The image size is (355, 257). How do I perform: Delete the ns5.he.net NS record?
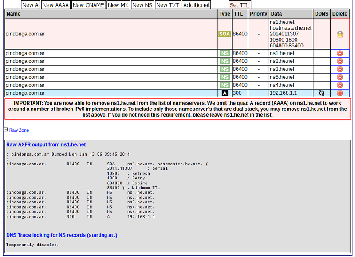pyautogui.click(x=340, y=77)
